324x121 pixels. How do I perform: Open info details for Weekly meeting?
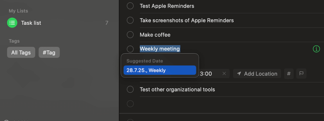(316, 49)
